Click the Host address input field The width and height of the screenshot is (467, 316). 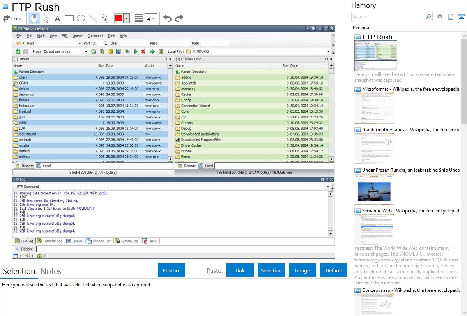(57, 44)
